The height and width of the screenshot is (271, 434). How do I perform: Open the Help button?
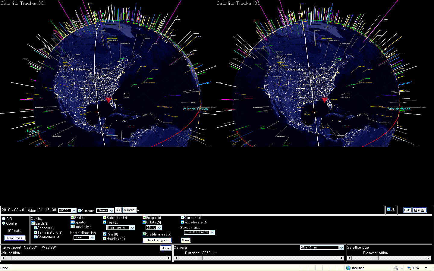[x=407, y=210]
